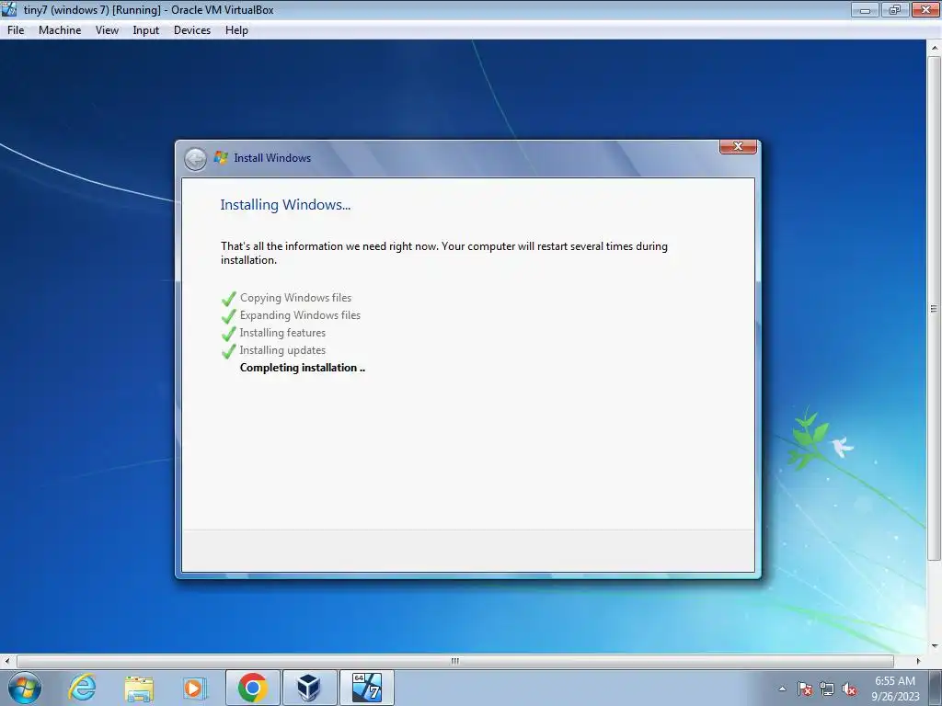Click the Copying Windows files label
This screenshot has width=942, height=706.
[295, 298]
